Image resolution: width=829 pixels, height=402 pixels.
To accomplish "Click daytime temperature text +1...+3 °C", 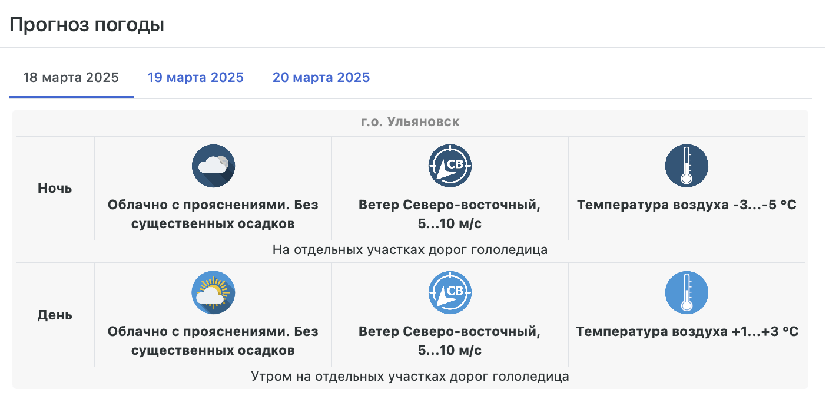I will (x=687, y=332).
